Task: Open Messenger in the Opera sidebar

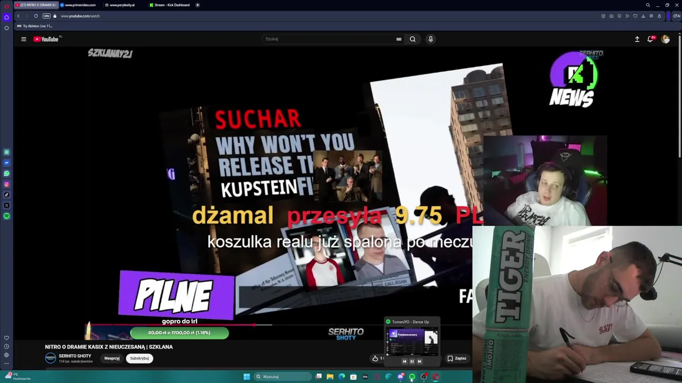Action: point(6,163)
